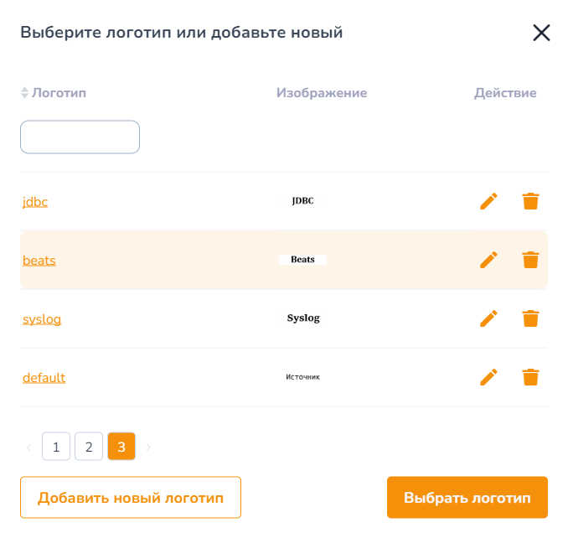The image size is (568, 538).
Task: Edit the beats logo with pencil icon
Action: [488, 260]
